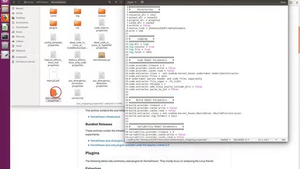This screenshot has height=169, width=300.
Task: Open Computer in sidebar
Action: click(21, 57)
